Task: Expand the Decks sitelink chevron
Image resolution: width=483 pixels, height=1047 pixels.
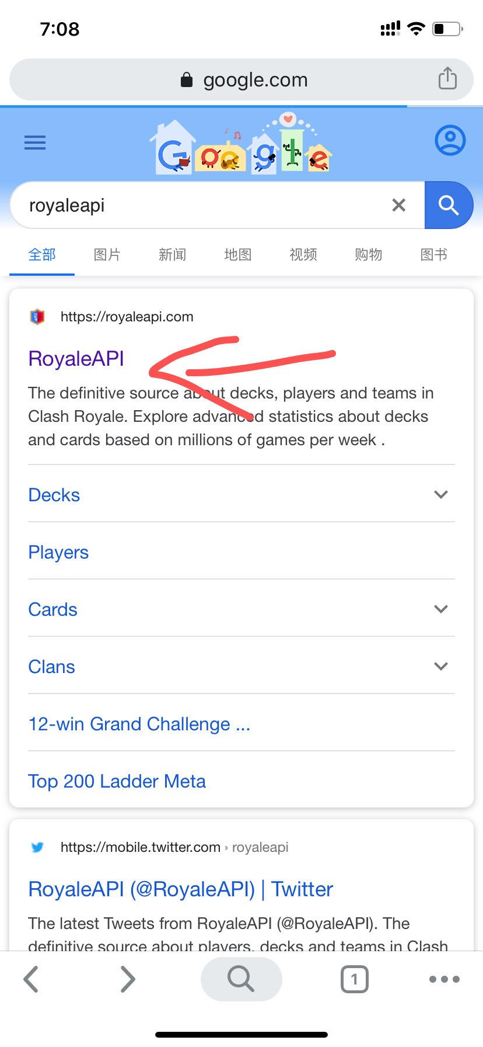Action: coord(441,494)
